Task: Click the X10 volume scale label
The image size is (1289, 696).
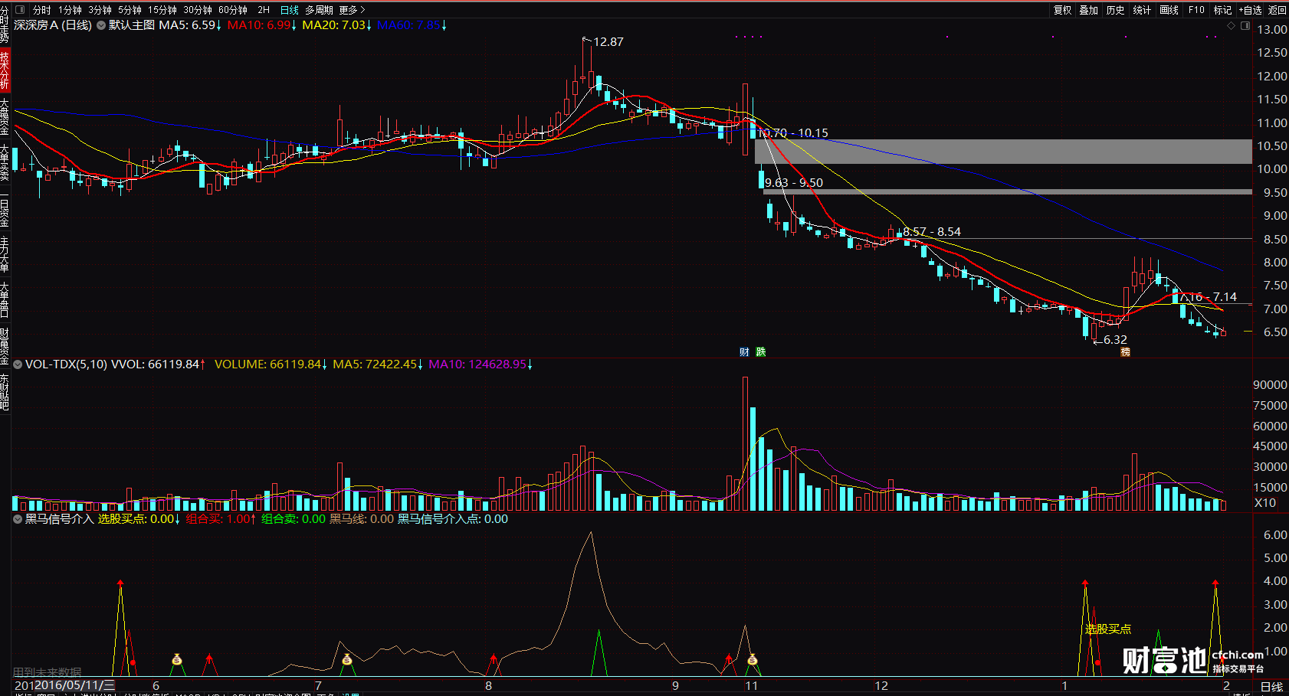Action: click(x=1265, y=503)
